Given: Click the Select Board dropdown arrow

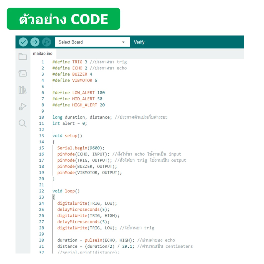Looking at the screenshot, I should coord(123,42).
